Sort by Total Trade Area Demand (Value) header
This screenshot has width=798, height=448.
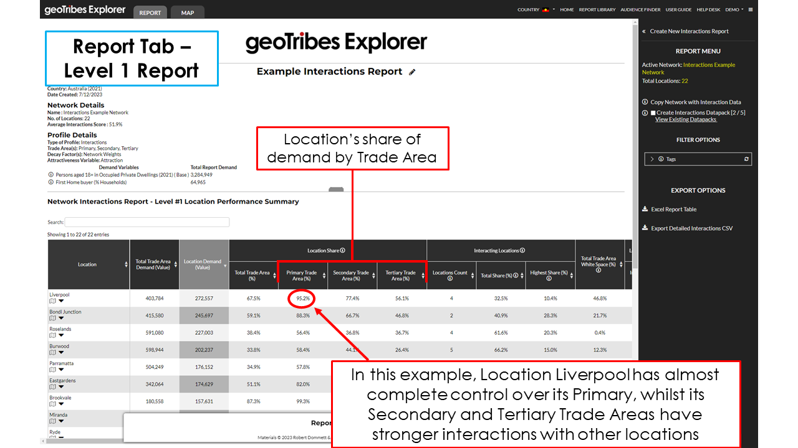click(155, 264)
